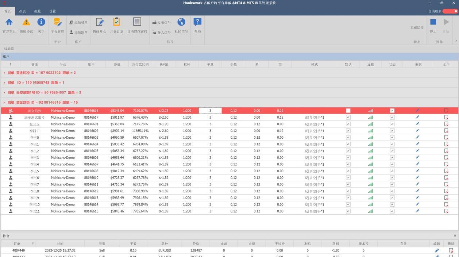
Task: Uncheck 默认 checkbox for 张三反 row
Action: (348, 124)
